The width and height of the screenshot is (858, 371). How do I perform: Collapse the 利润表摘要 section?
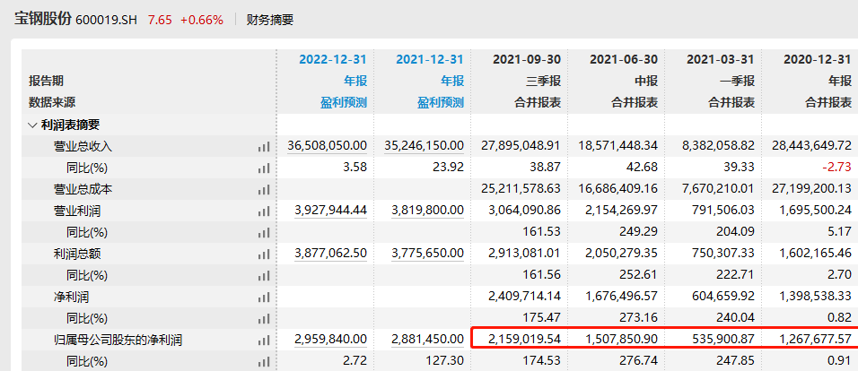click(x=32, y=125)
